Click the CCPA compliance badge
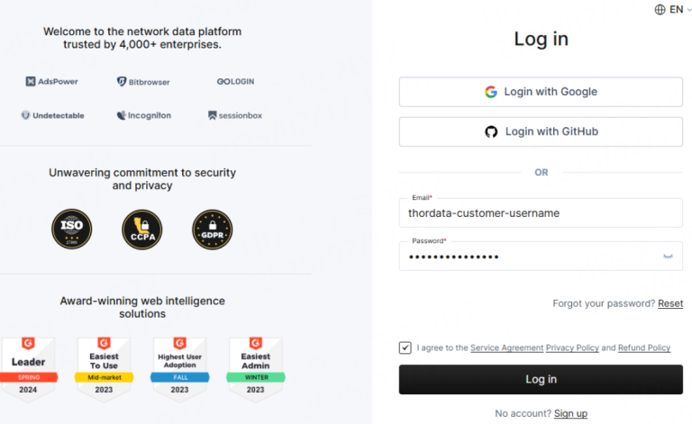 click(142, 229)
